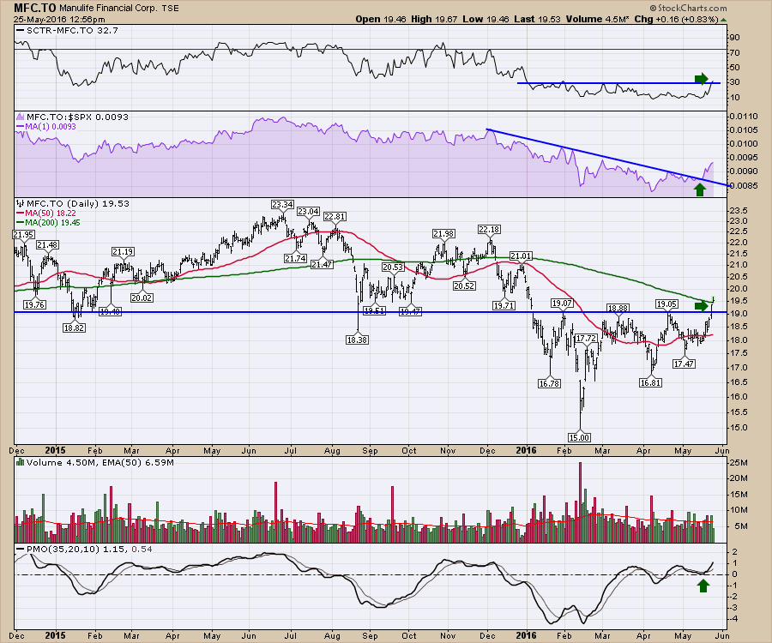Click the green right arrow near price 19.5
Viewport: 772px width, 643px height.
coord(703,305)
